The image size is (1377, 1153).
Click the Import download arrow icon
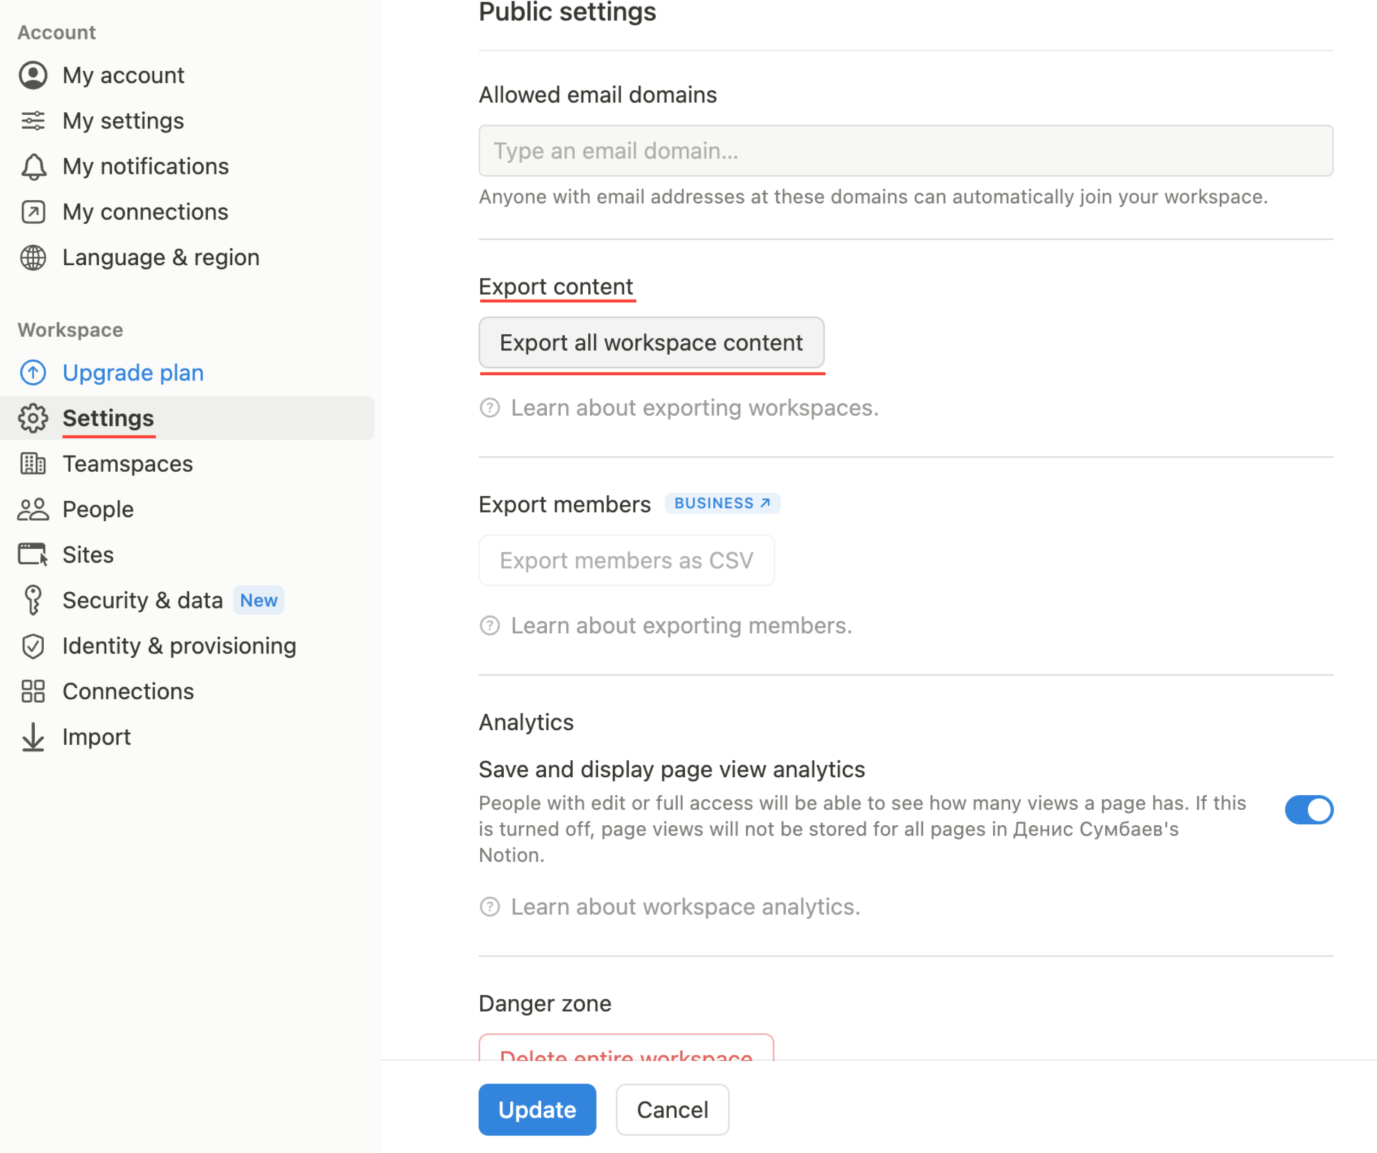click(x=33, y=737)
